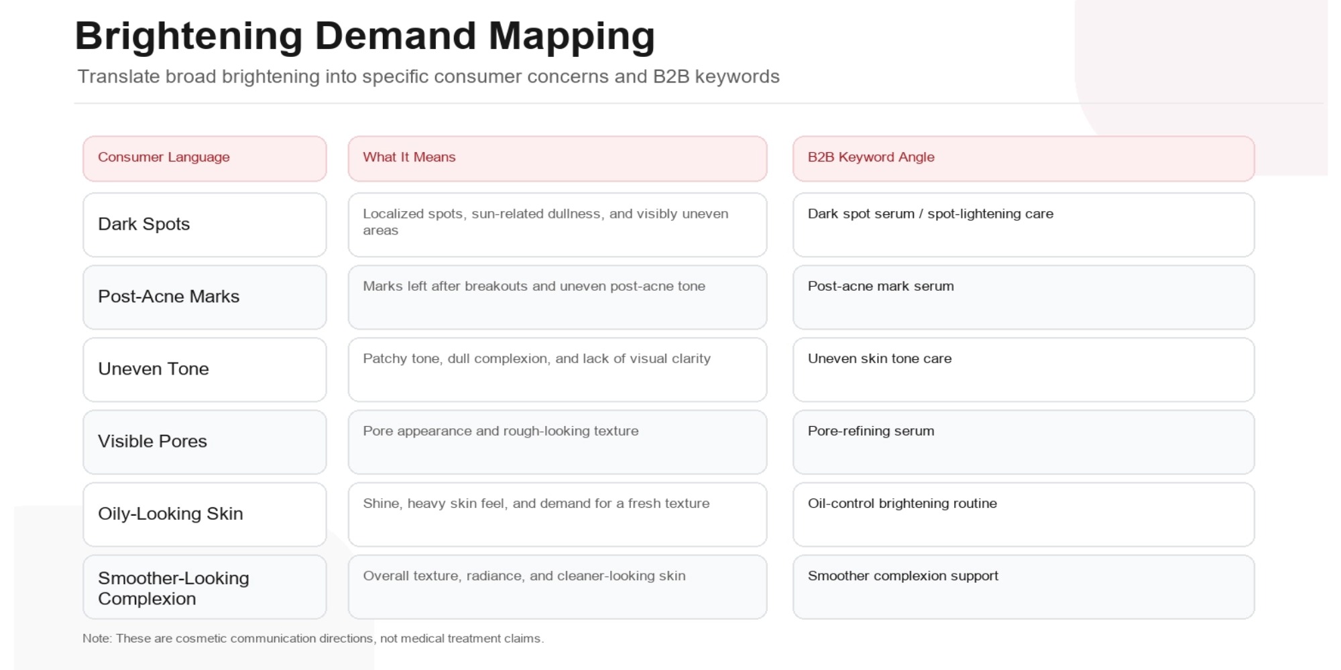Click the Consumer Language column header
This screenshot has width=1341, height=670.
(205, 159)
